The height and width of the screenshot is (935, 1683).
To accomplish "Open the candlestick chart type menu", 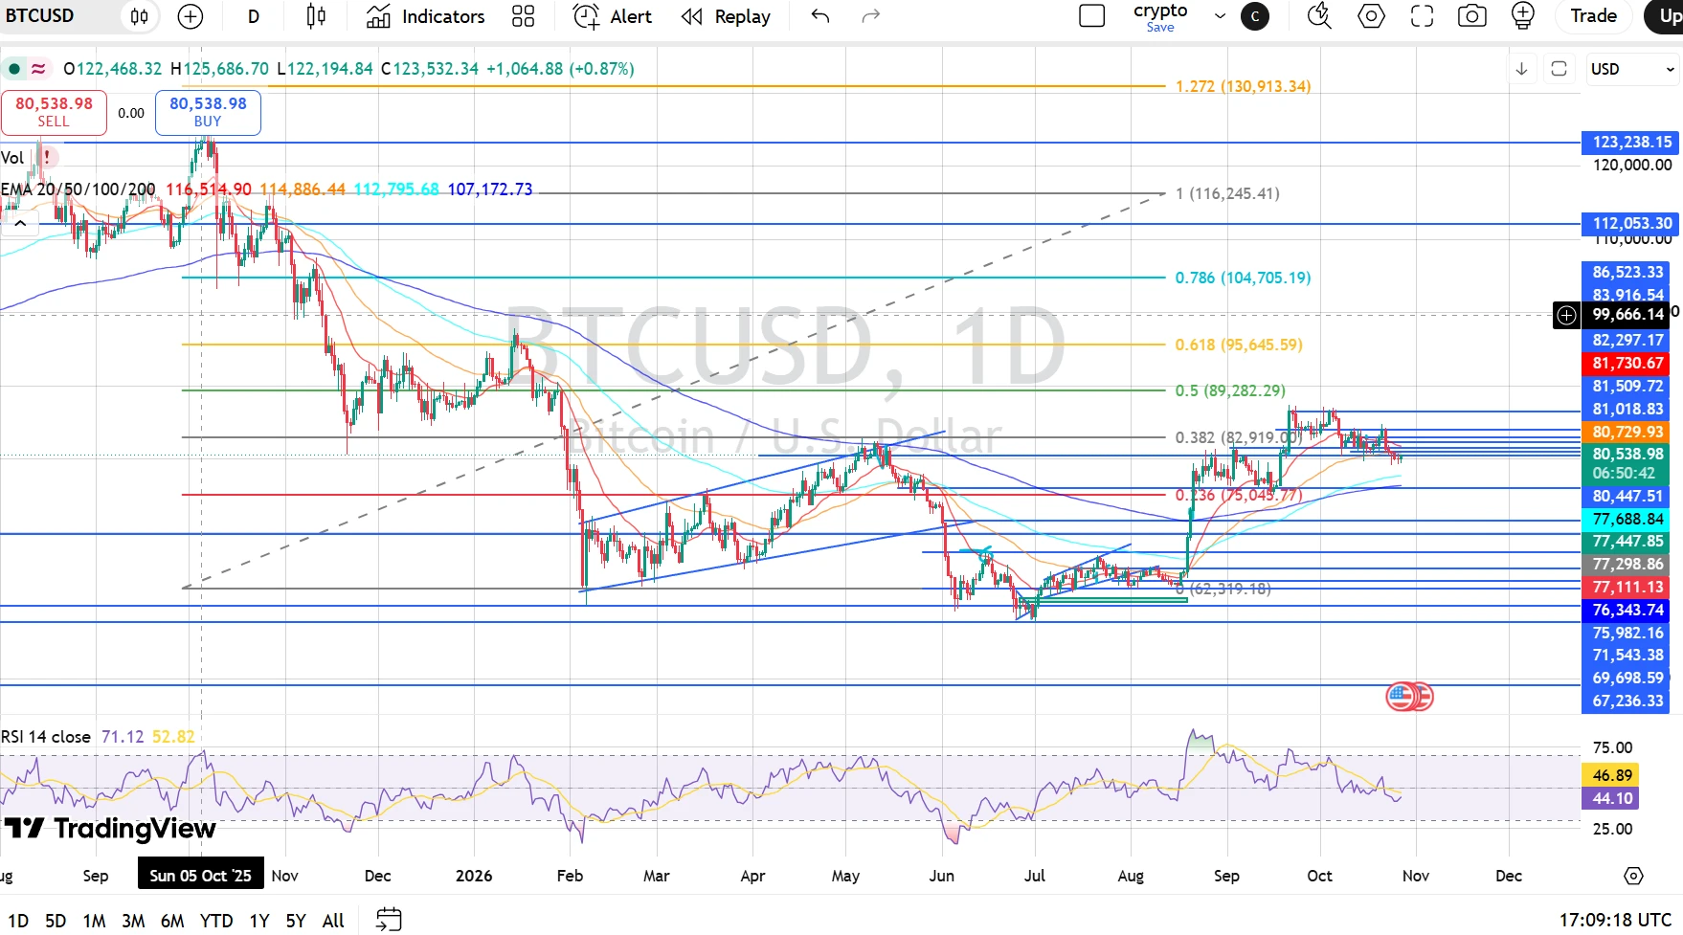I will pos(316,16).
